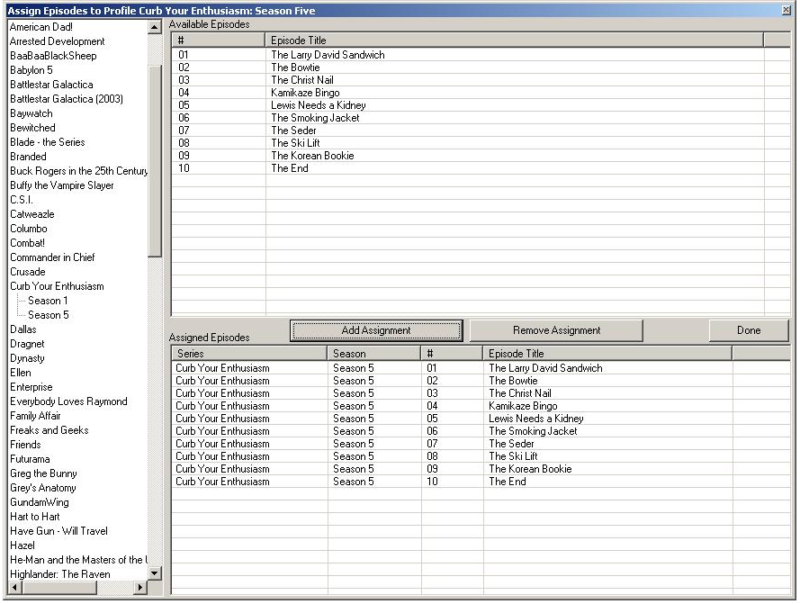Select assigned episode The Seder

pos(480,444)
